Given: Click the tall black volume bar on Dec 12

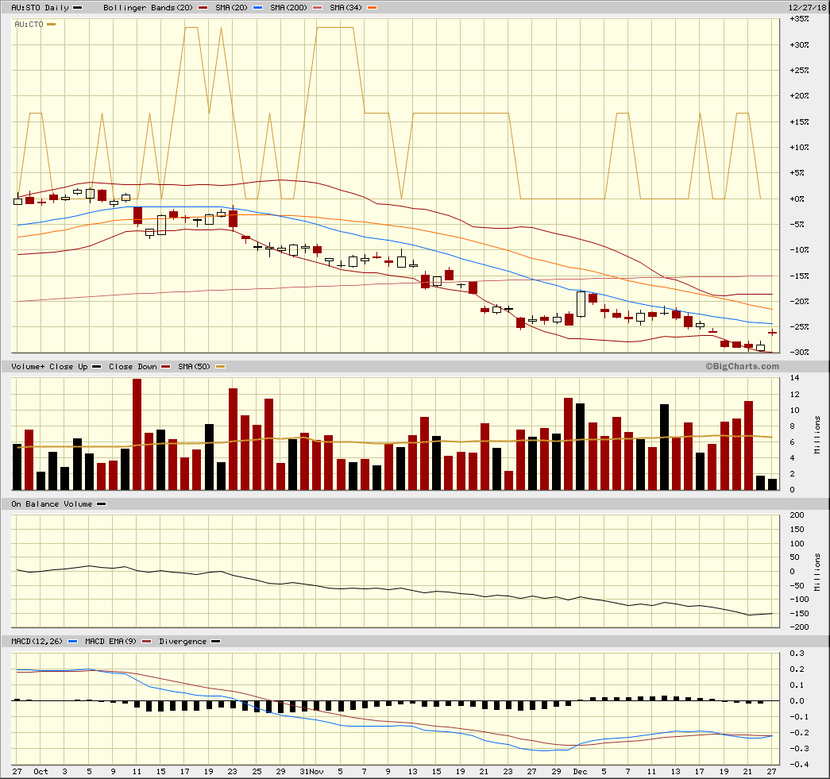Looking at the screenshot, I should [x=664, y=447].
